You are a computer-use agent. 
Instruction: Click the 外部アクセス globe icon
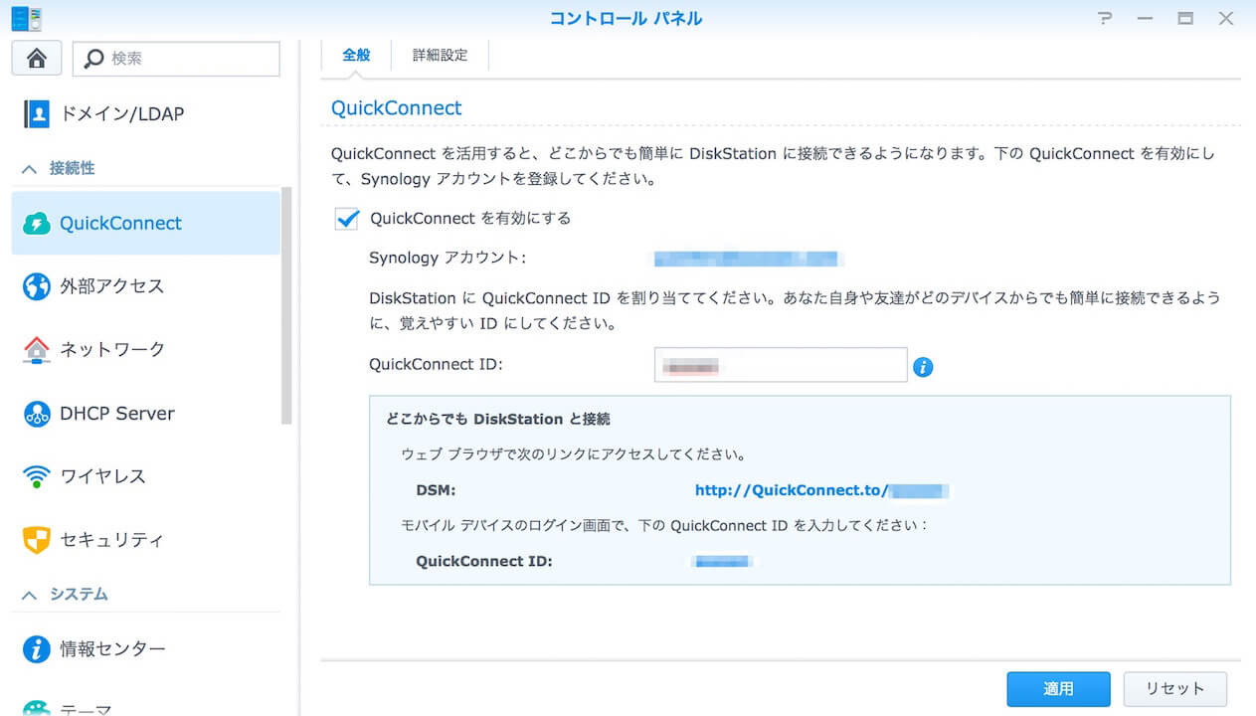pos(37,286)
